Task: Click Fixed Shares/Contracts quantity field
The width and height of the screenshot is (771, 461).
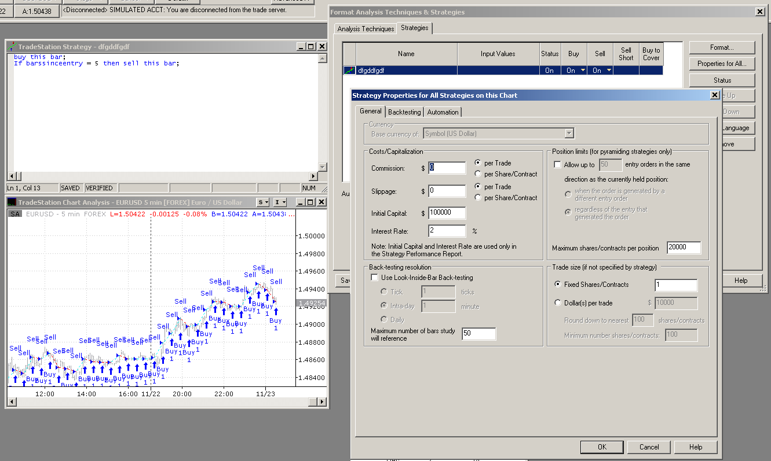Action: pos(676,285)
